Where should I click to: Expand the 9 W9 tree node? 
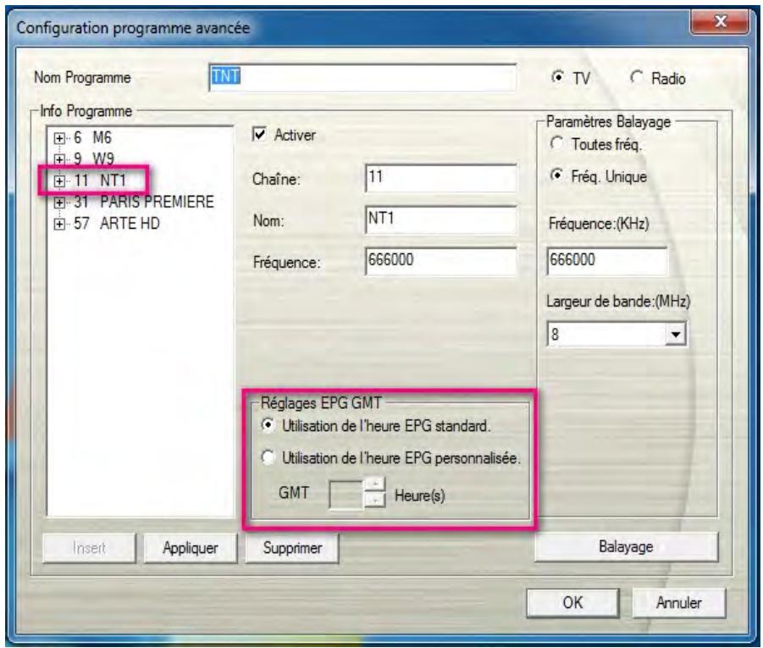[x=59, y=160]
